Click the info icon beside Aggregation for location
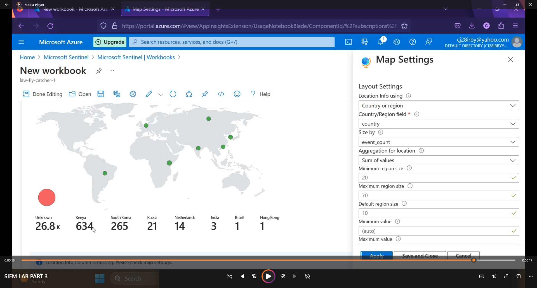This screenshot has height=288, width=537. tap(421, 151)
